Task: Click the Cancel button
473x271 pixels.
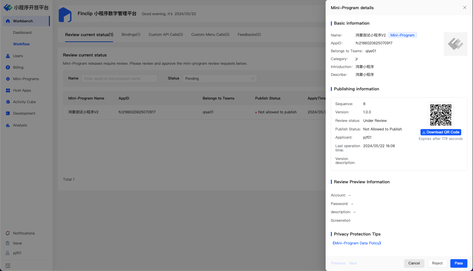Action: click(414, 263)
